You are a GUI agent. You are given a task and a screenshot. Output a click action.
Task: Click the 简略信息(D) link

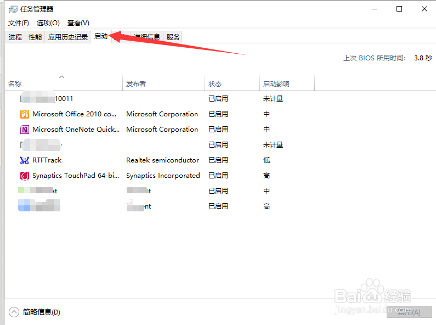pos(42,312)
